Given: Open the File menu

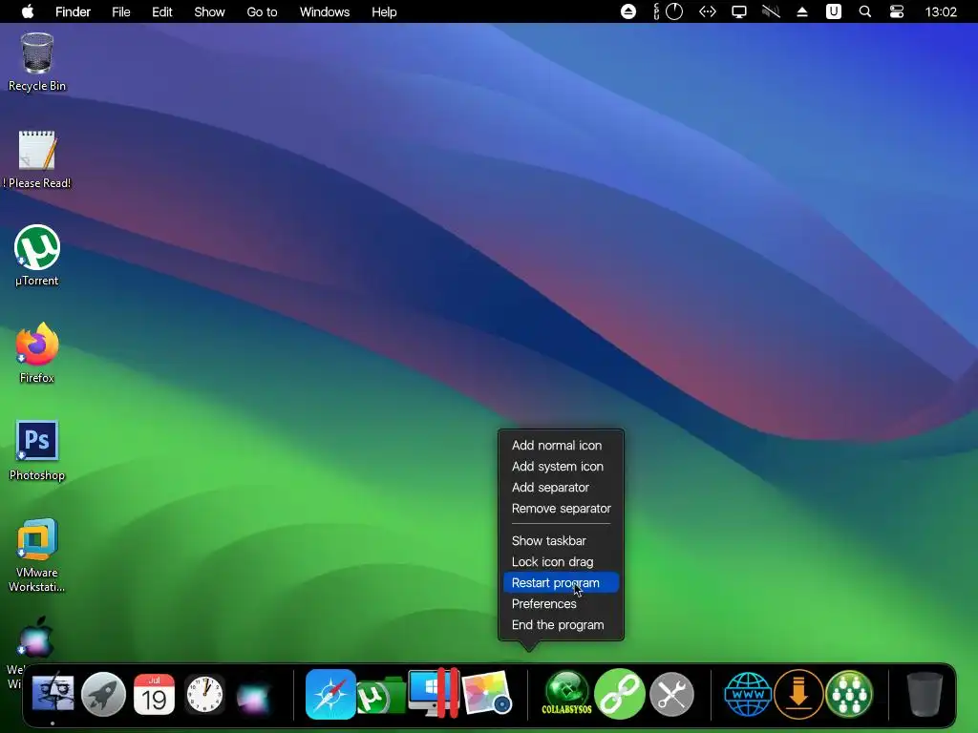Looking at the screenshot, I should 121,11.
